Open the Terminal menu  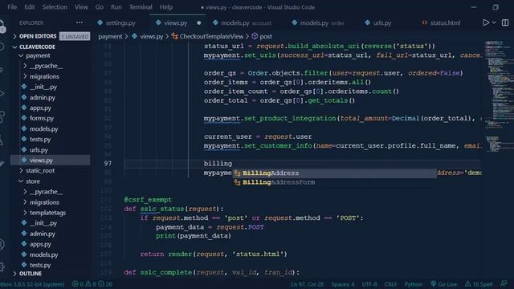point(141,7)
